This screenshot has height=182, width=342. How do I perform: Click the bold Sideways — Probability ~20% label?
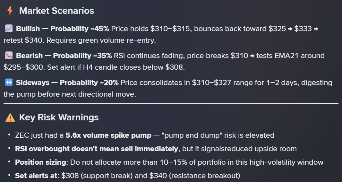tap(67, 82)
